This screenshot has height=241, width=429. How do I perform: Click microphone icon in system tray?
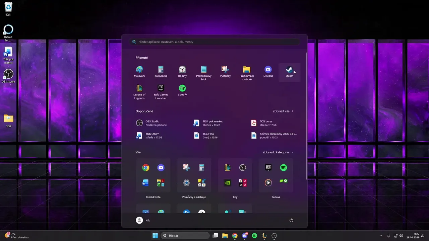coord(388,236)
